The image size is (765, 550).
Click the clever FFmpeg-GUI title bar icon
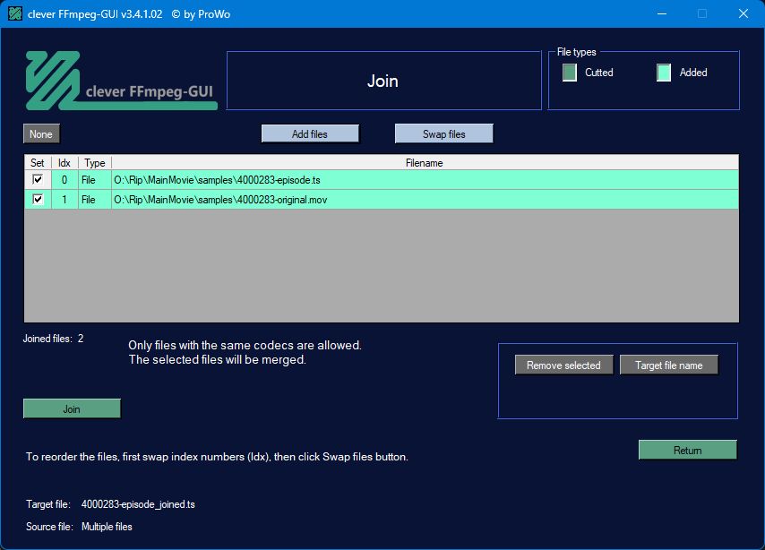point(15,13)
